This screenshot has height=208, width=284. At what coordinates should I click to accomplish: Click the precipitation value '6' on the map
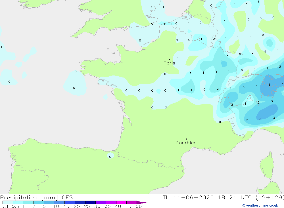(x=270, y=85)
